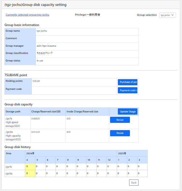The height and width of the screenshot is (191, 182).
Task: Select the highlighted April cell for /gs/fs
Action: point(30,167)
